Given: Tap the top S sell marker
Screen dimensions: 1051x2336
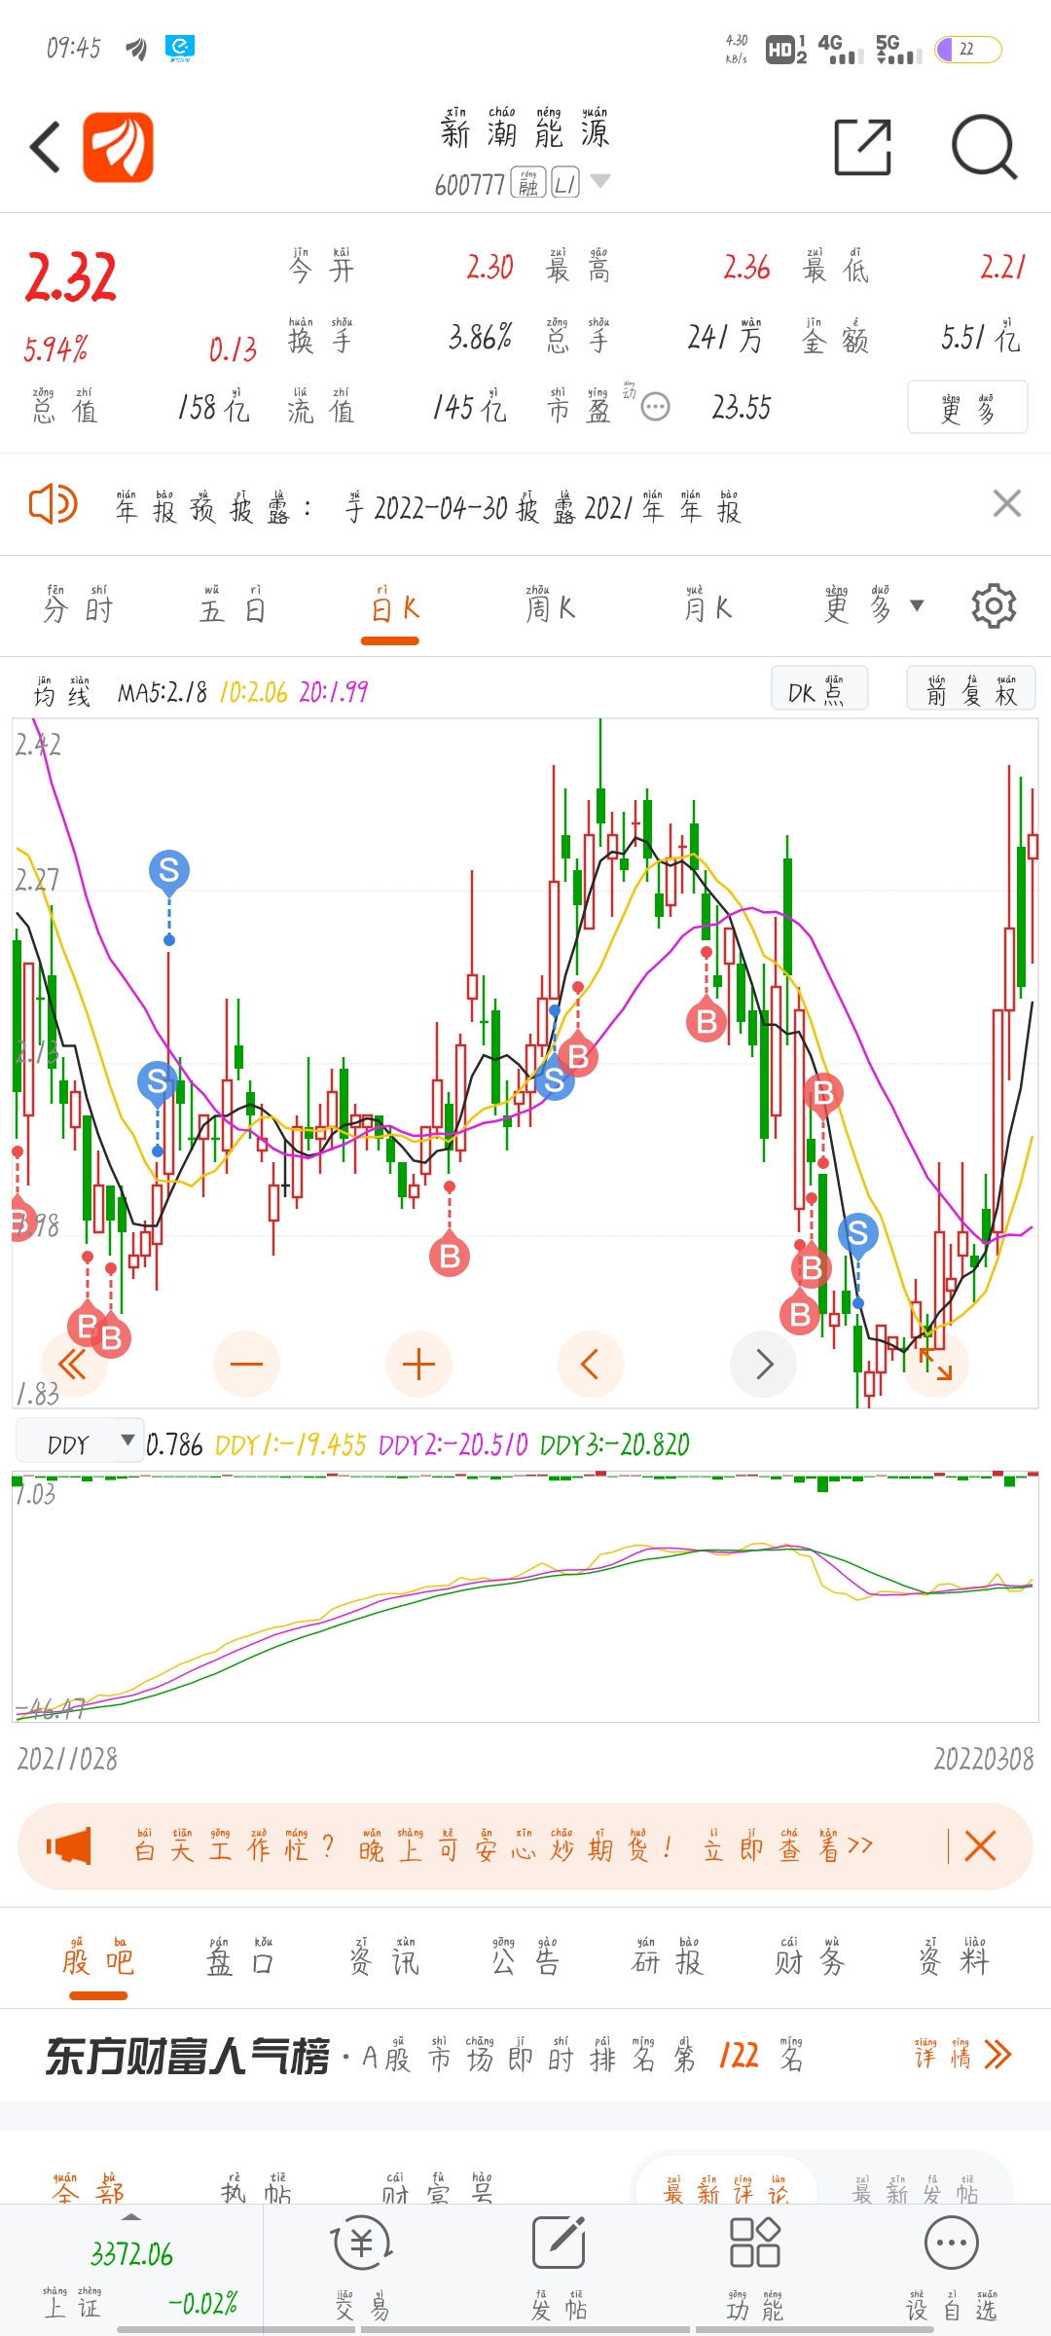Looking at the screenshot, I should pyautogui.click(x=169, y=870).
